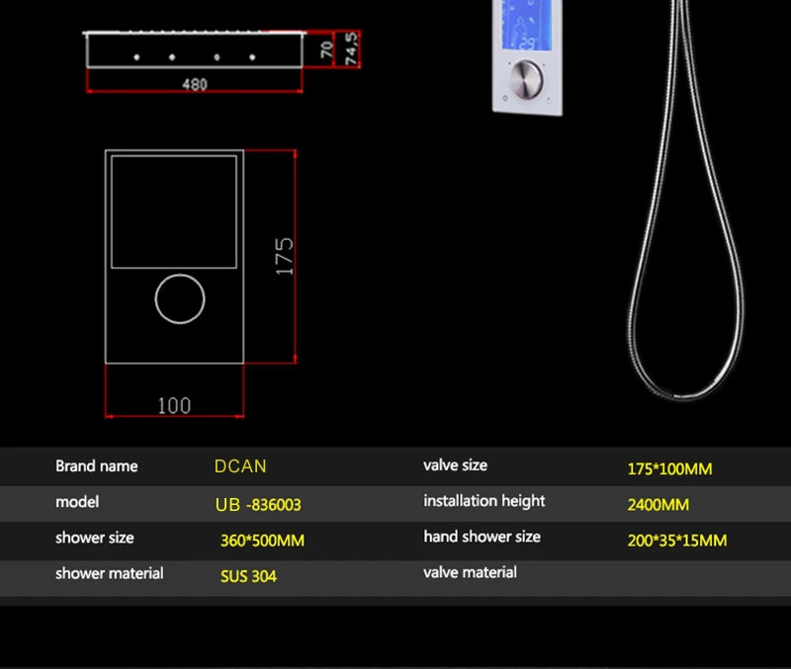The width and height of the screenshot is (791, 669).
Task: Click the "100" width dimension
Action: coord(174,406)
